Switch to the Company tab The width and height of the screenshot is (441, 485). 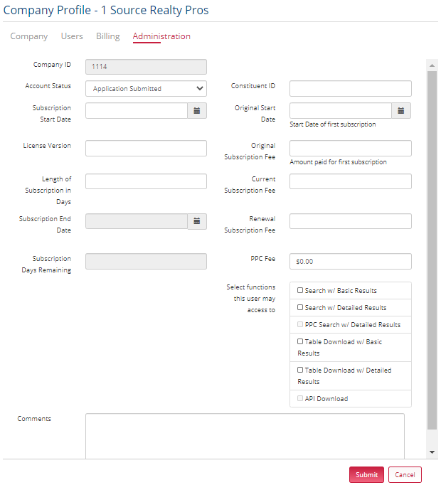(x=29, y=36)
